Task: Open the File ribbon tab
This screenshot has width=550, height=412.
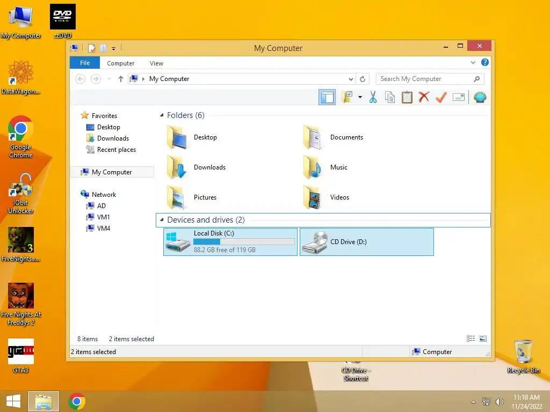Action: click(x=85, y=63)
